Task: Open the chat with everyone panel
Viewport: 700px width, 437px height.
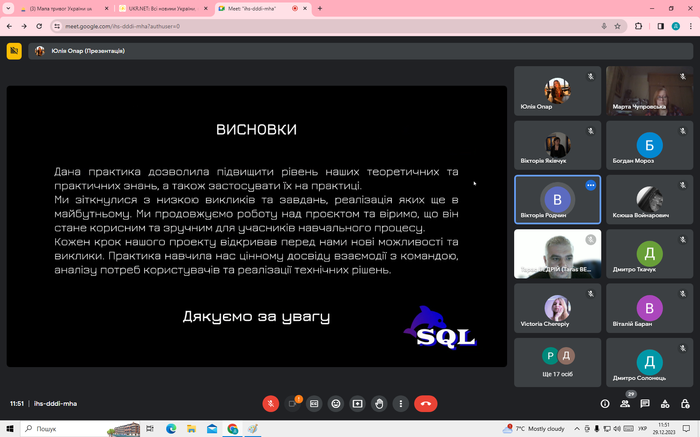Action: pyautogui.click(x=645, y=404)
